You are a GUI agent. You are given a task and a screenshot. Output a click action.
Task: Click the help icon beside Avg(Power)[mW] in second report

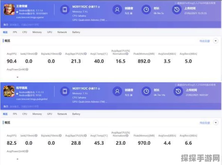[27, 151]
